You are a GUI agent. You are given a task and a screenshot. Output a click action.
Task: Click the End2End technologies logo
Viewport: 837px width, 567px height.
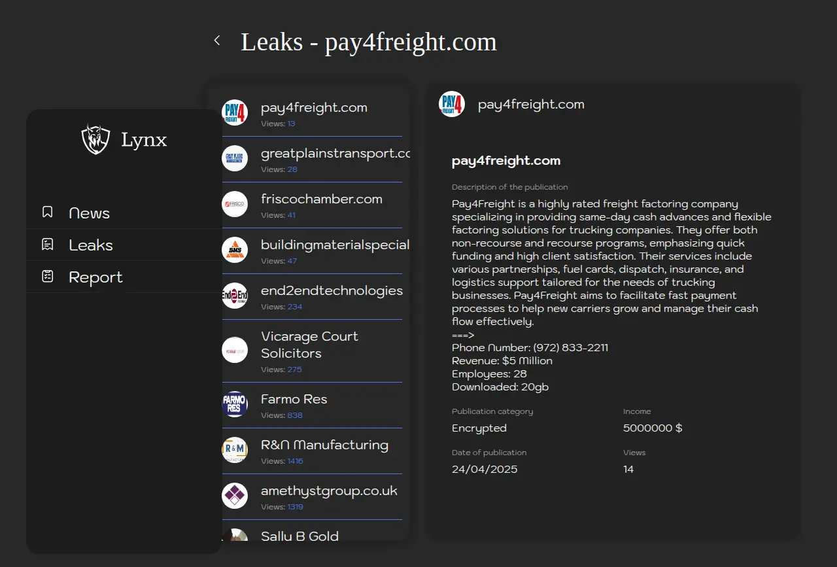click(235, 296)
